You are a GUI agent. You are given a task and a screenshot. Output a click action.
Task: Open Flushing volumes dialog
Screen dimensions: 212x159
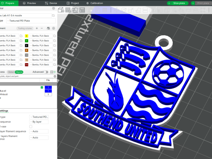25,28
